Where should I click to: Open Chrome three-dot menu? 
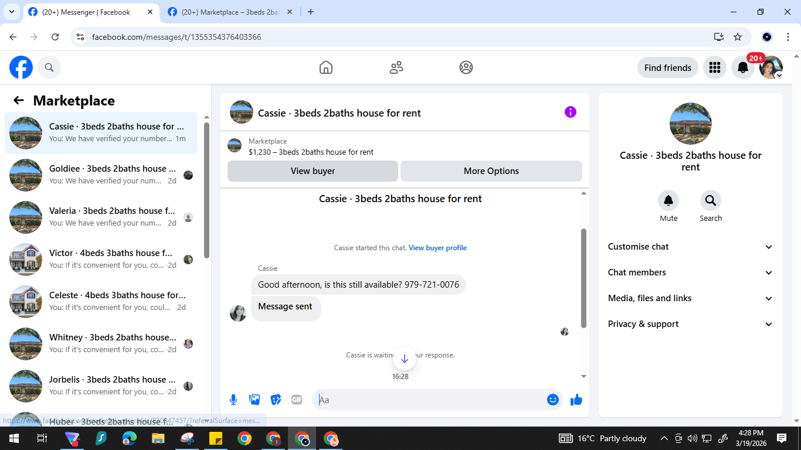coord(788,37)
